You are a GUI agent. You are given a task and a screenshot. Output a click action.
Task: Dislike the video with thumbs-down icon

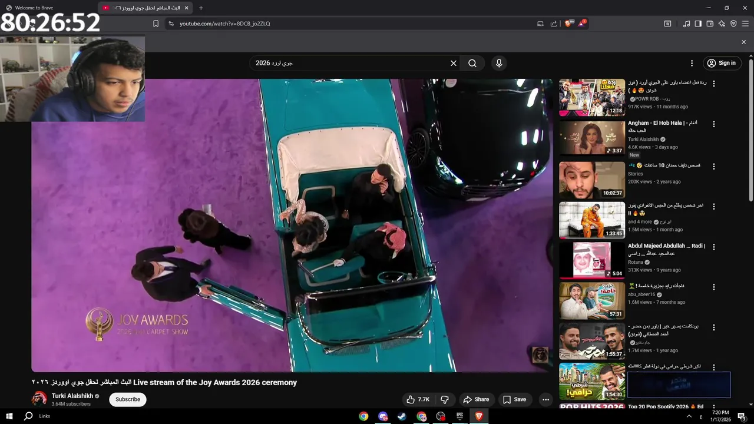click(445, 399)
